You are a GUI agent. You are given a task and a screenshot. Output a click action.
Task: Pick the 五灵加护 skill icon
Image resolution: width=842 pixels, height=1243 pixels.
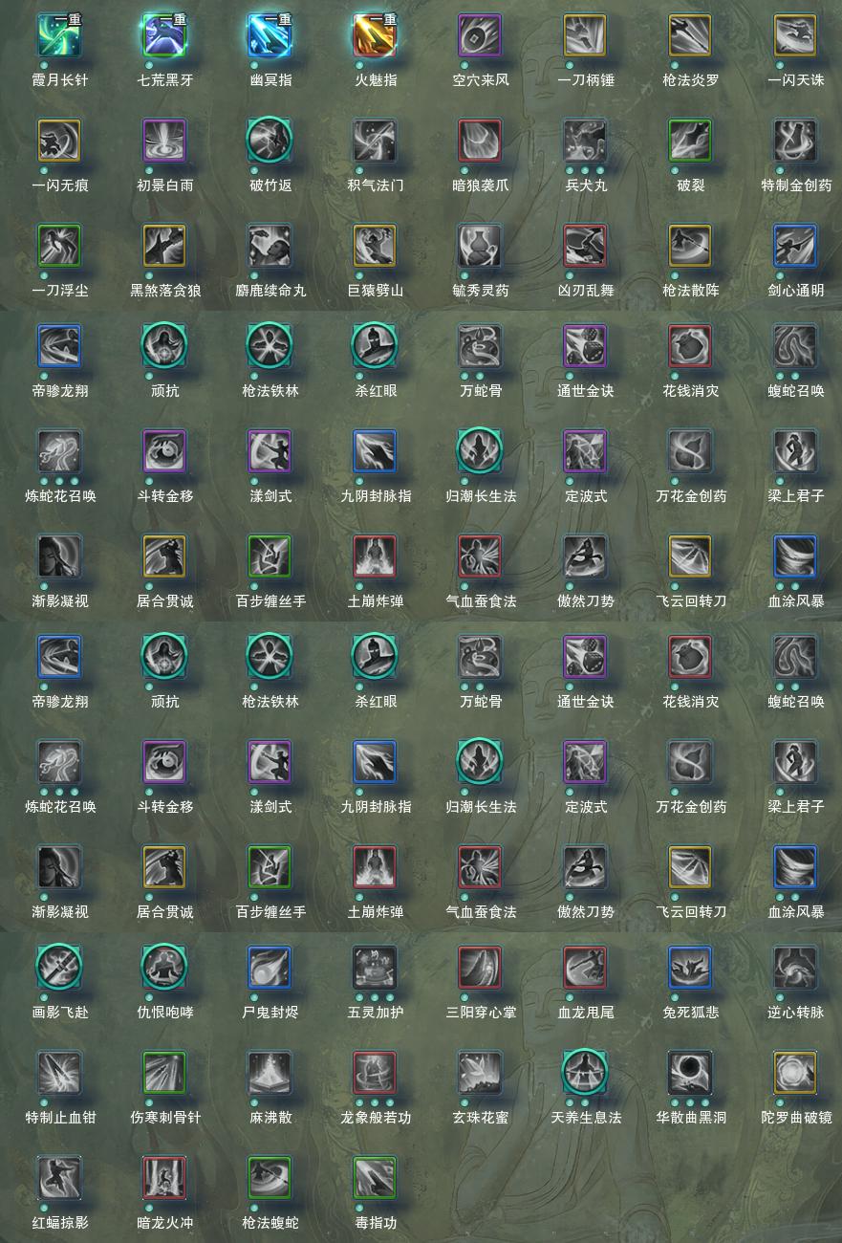[x=375, y=968]
